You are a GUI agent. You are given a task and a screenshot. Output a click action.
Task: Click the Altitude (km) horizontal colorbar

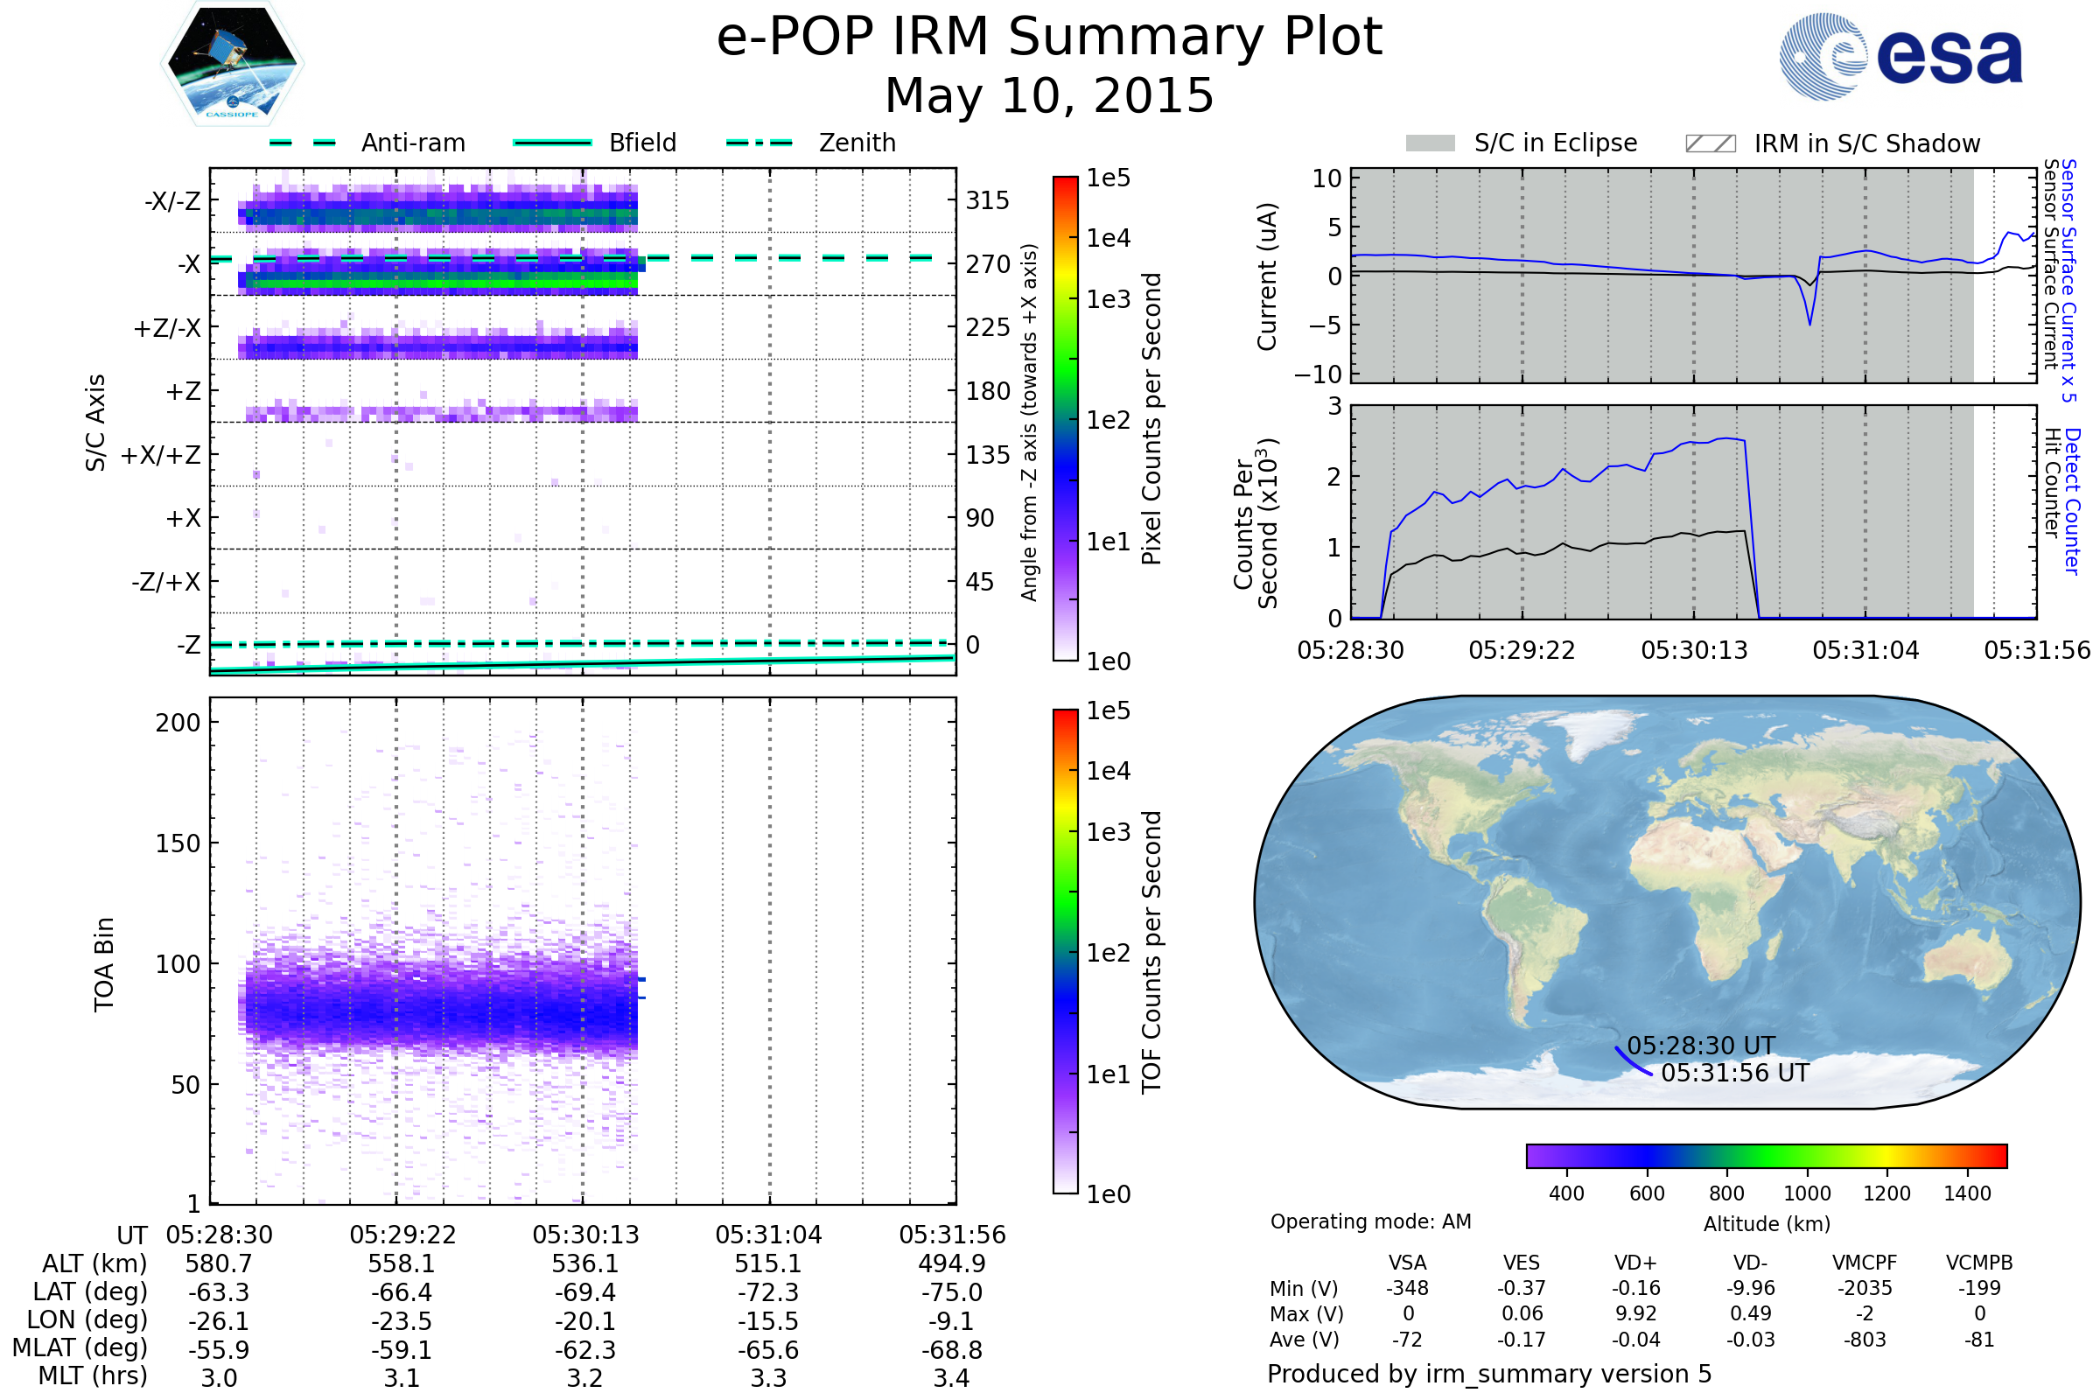coord(1766,1155)
